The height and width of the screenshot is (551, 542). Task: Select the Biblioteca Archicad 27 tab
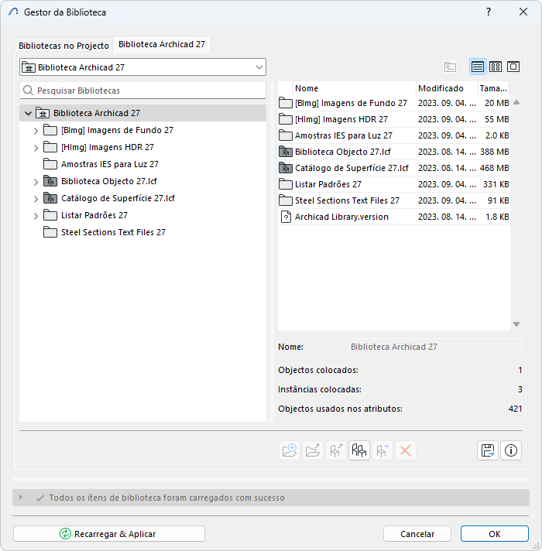(x=162, y=44)
